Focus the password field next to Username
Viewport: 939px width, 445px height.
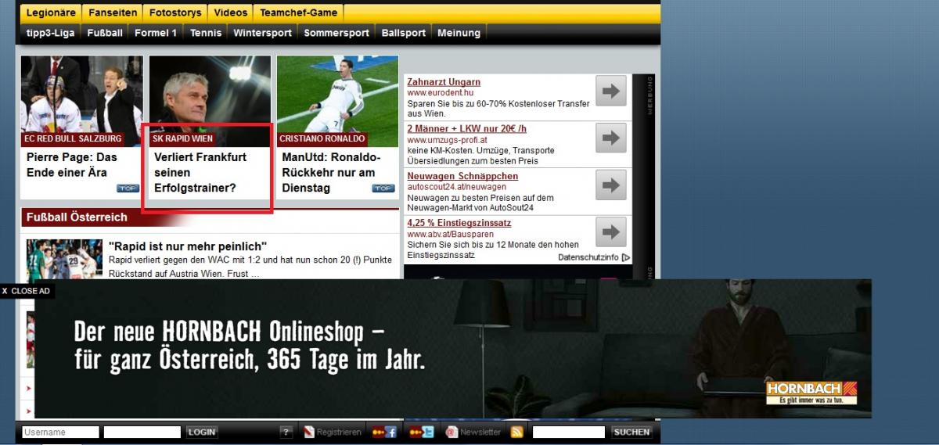142,432
